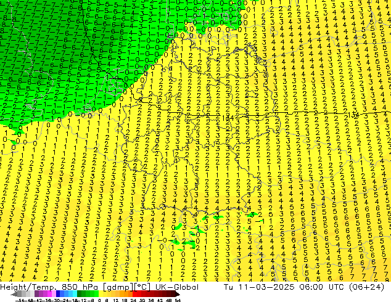Click the grey arrow at legend's left end

point(14,294)
